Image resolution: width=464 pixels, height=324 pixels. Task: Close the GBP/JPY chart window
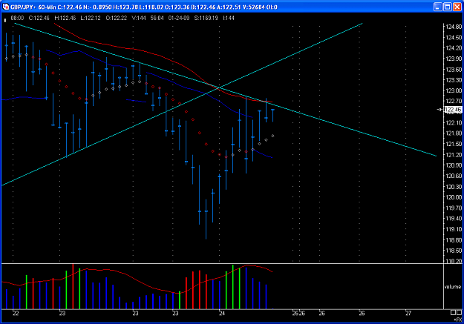coord(457,7)
